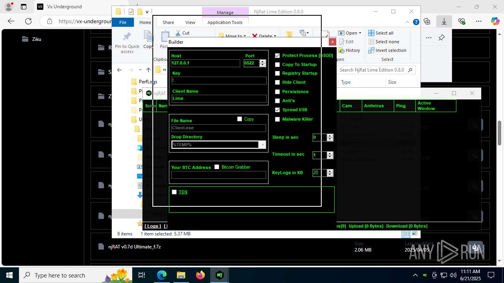Click the Sleep in sec spinner arrows
This screenshot has height=283, width=504.
[330, 137]
